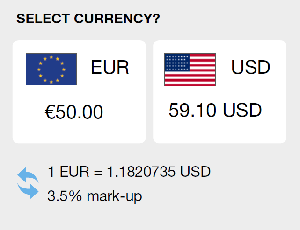Click the "3.5%" percentage figure
The image size is (300, 230).
tap(64, 196)
